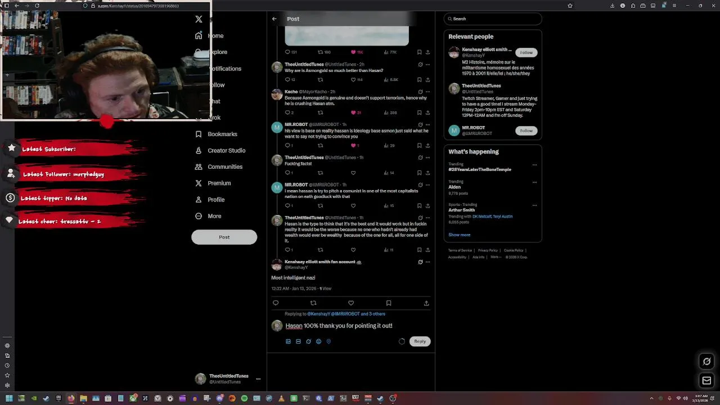Screen dimensions: 720x405
Task: Open the floating Grok button
Action: pyautogui.click(x=707, y=361)
